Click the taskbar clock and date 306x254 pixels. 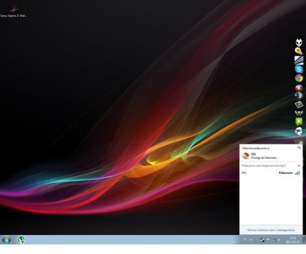click(293, 240)
